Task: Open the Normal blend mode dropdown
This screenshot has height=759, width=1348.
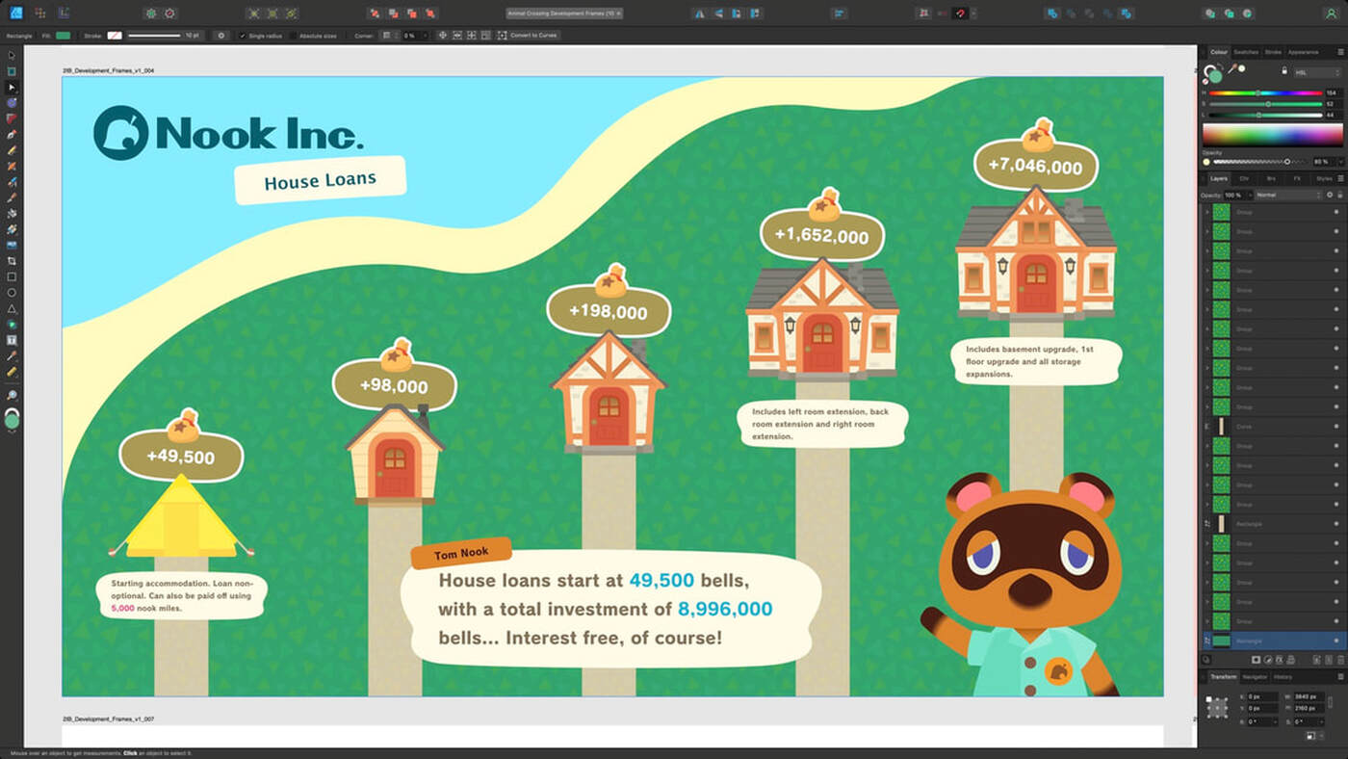Action: click(x=1289, y=195)
